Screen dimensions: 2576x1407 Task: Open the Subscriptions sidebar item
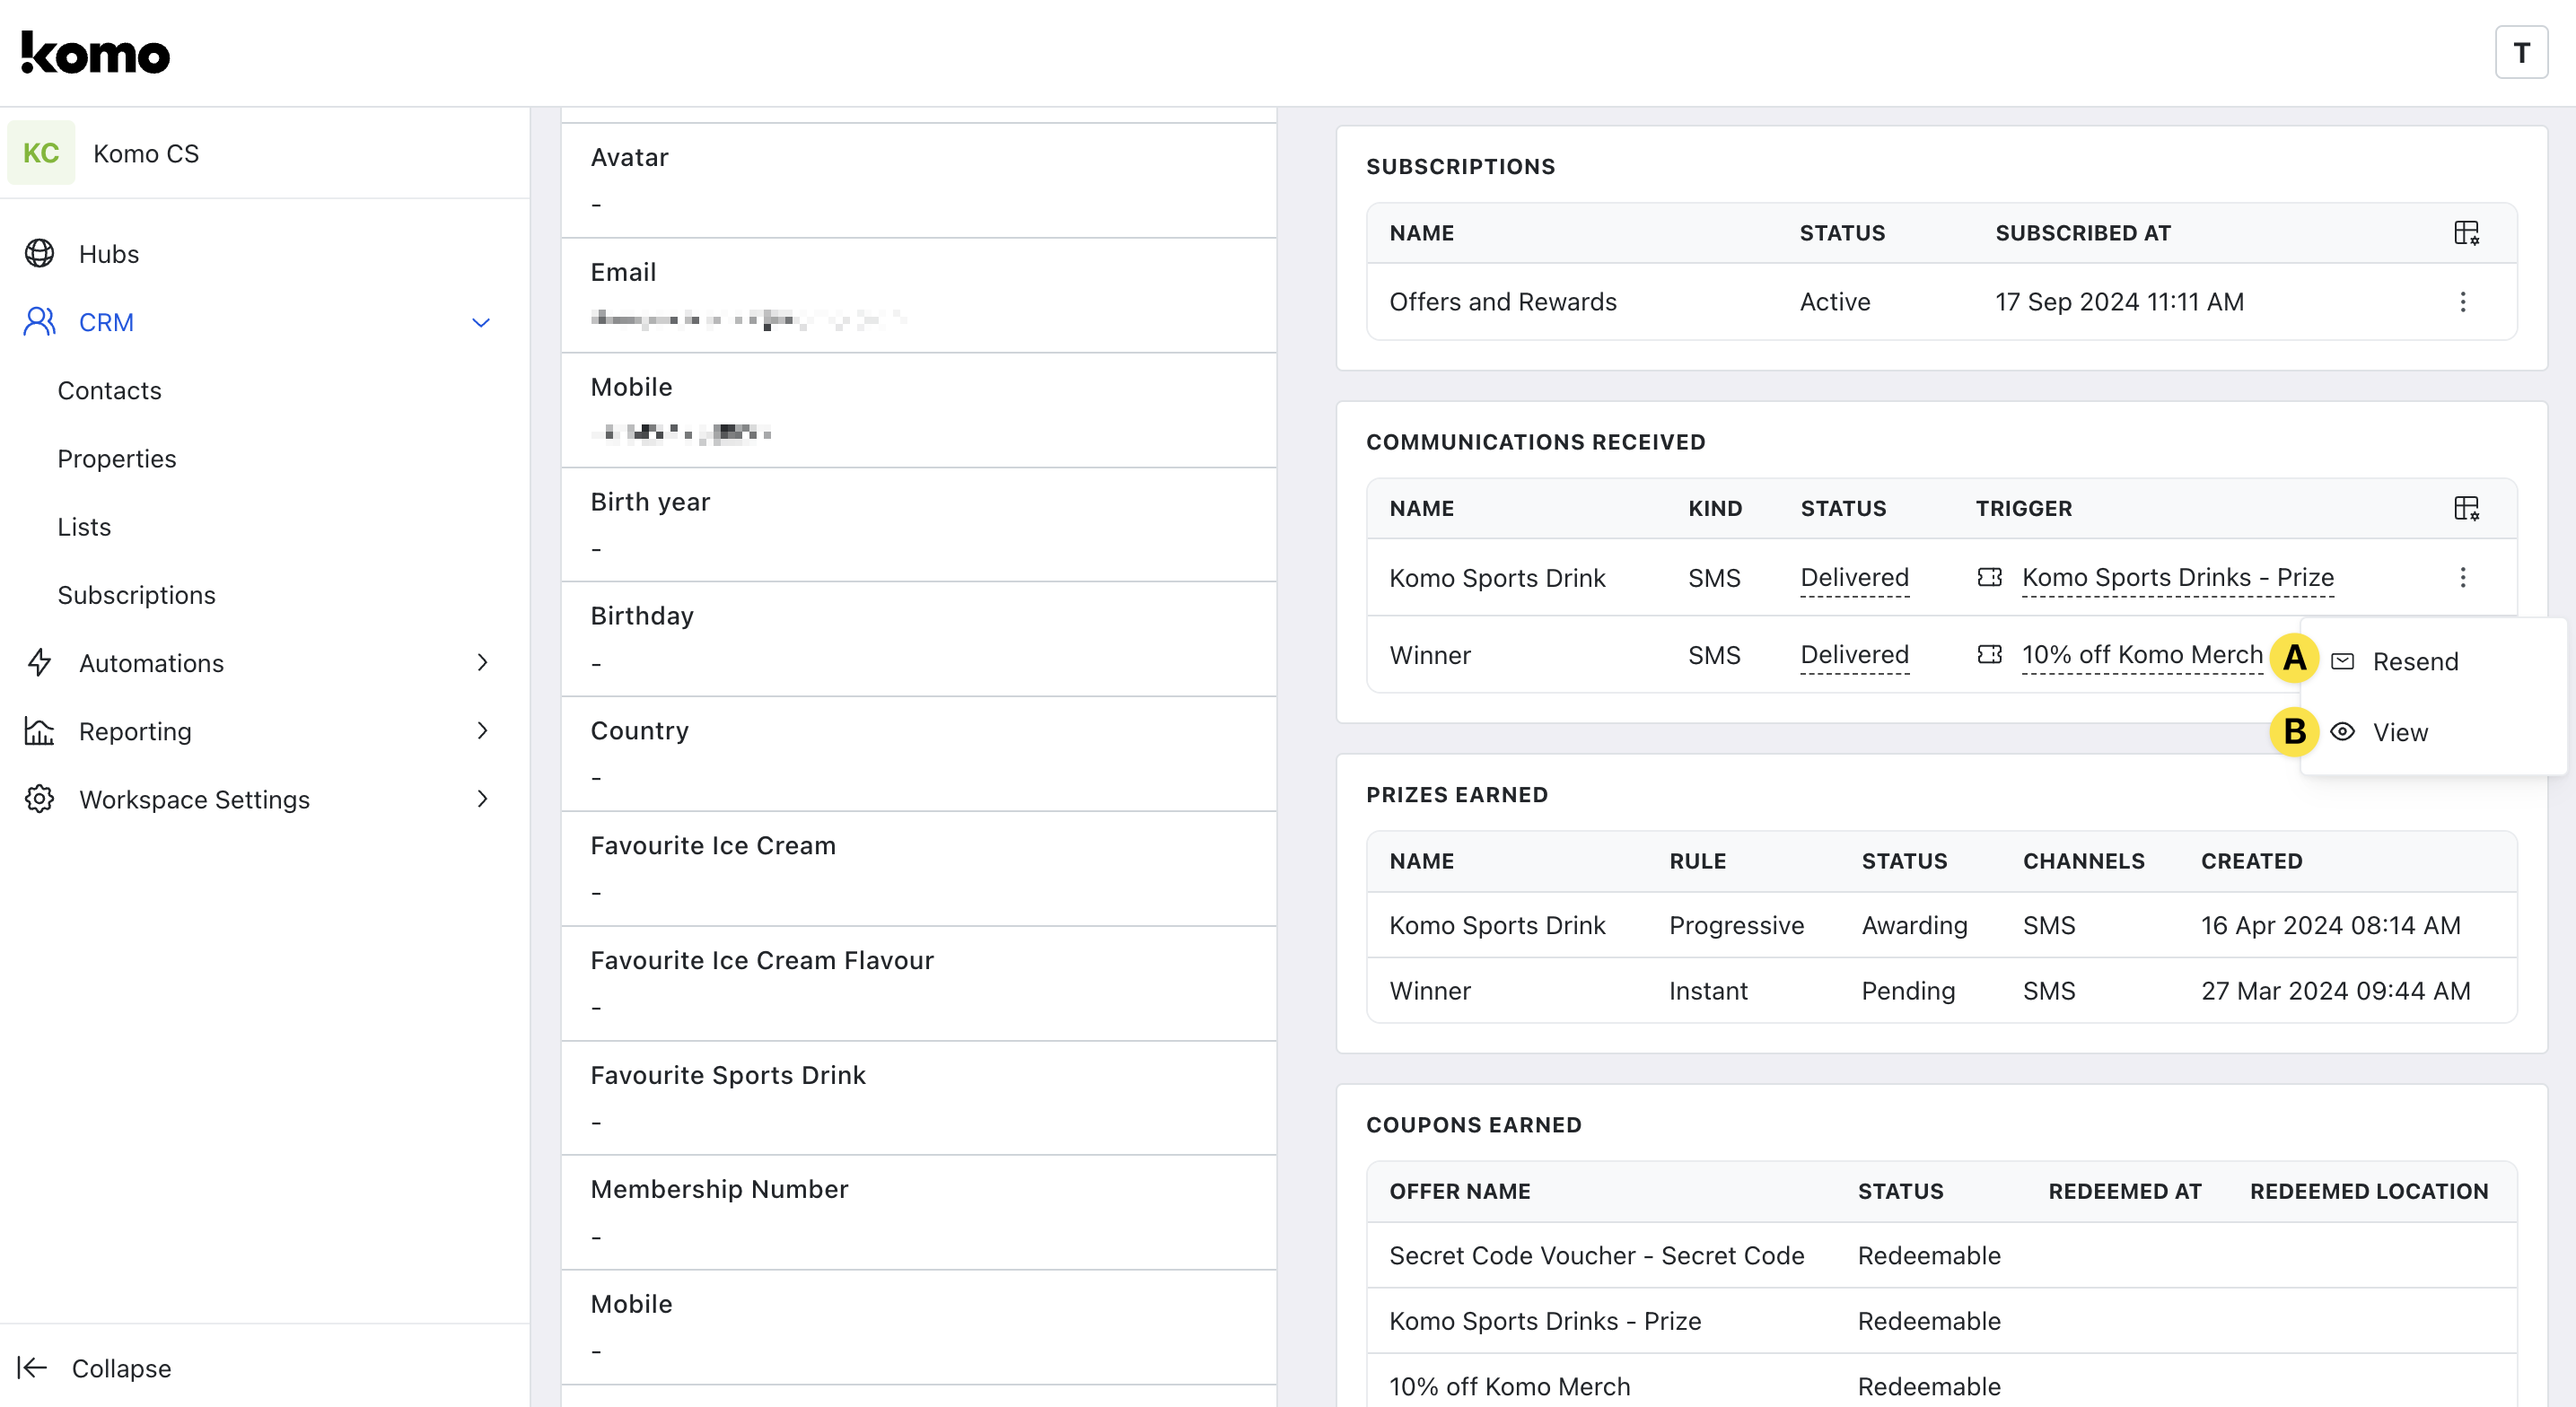click(x=136, y=595)
